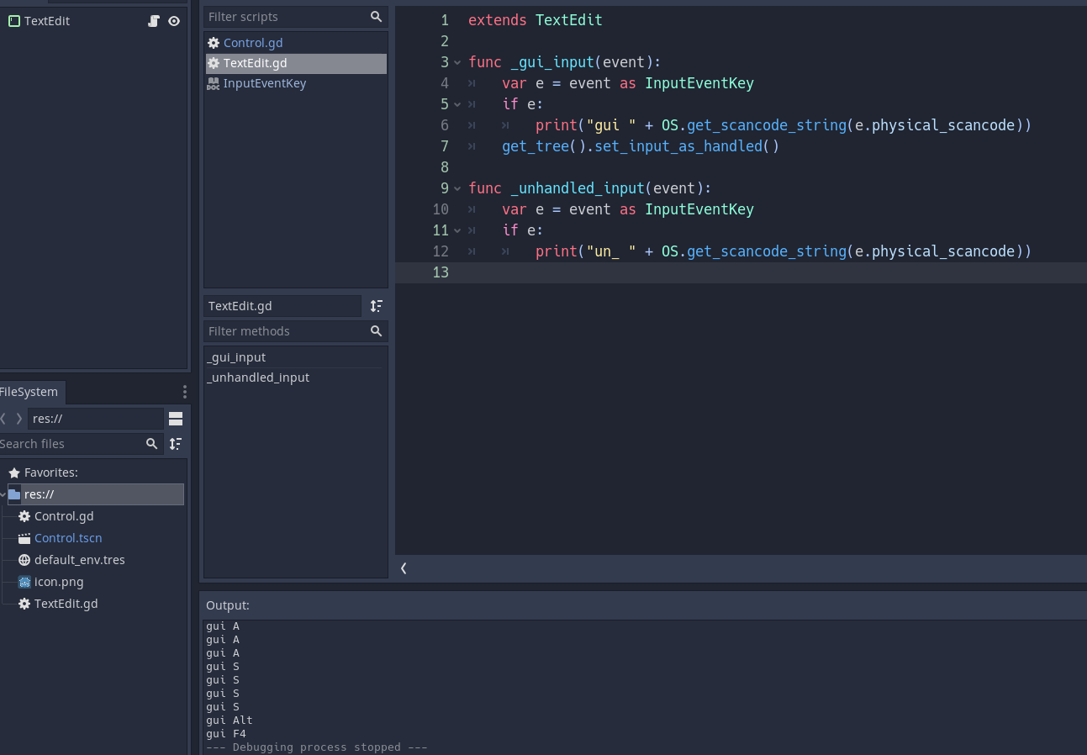Switch to the FileSystem tab

[29, 392]
